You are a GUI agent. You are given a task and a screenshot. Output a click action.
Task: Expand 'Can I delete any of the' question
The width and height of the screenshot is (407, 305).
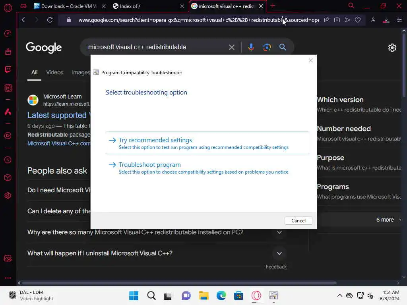click(59, 211)
